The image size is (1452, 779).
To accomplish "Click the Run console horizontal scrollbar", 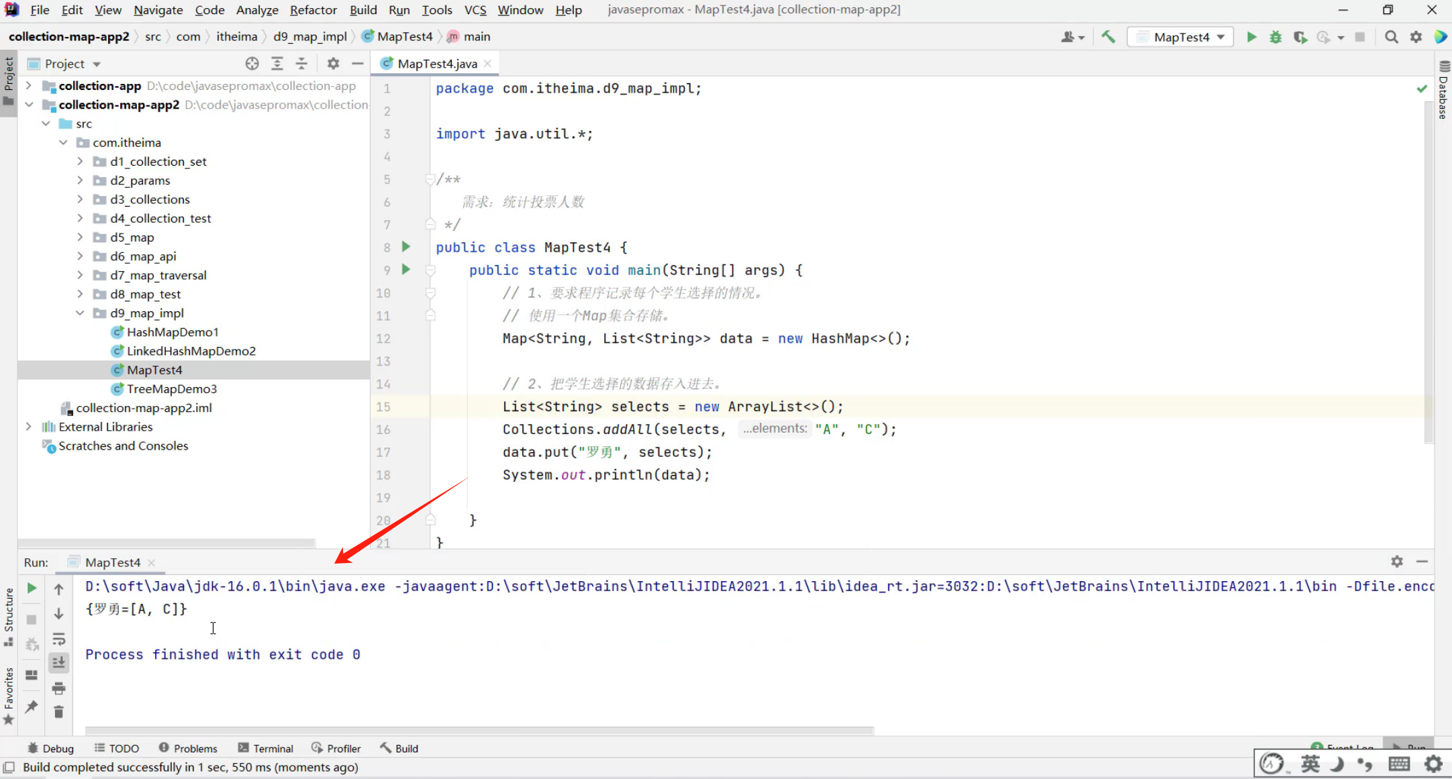I will pos(479,730).
